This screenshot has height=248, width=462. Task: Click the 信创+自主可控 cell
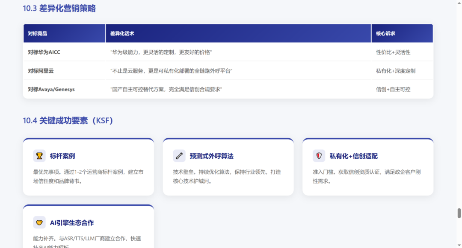pyautogui.click(x=393, y=89)
